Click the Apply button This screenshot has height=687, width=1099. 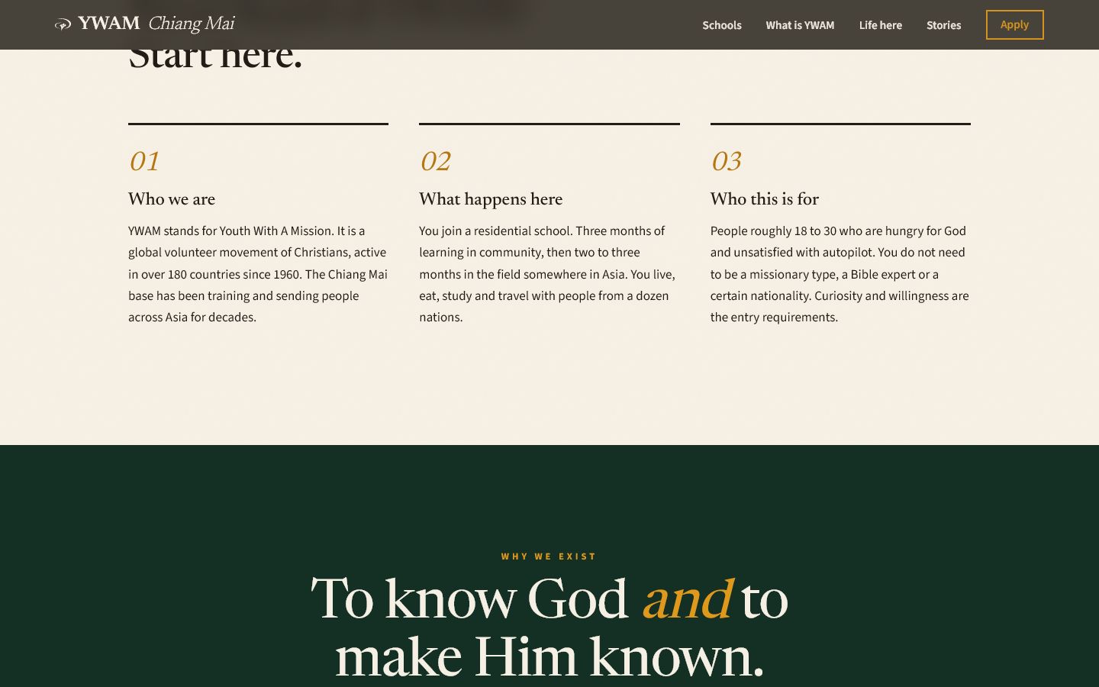tap(1014, 24)
